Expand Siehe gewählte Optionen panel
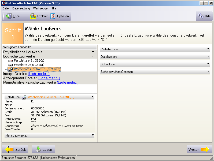Viewport: 214px width, 161px height. point(208,71)
